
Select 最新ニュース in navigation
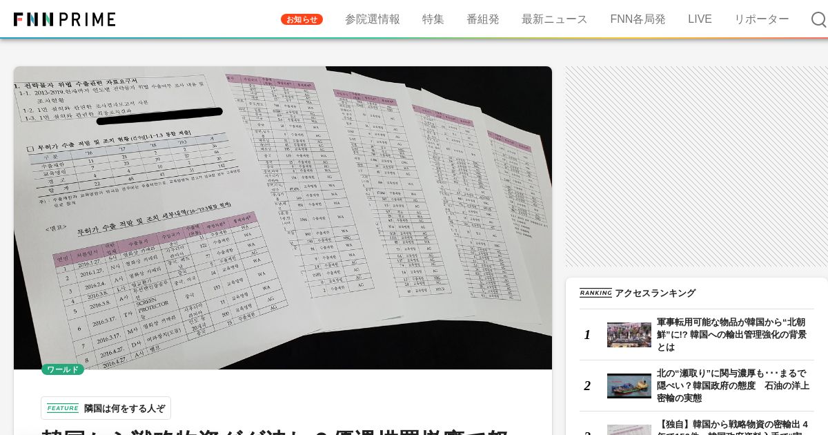click(x=555, y=19)
